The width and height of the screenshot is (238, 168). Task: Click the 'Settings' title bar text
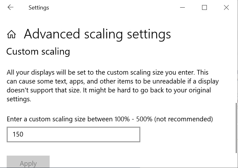(39, 8)
